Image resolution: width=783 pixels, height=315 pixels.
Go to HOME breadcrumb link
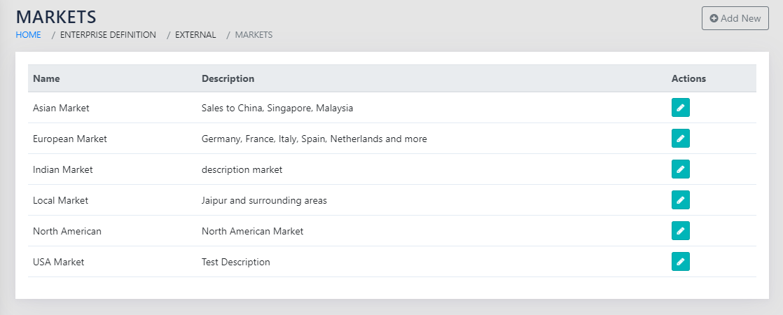click(29, 34)
